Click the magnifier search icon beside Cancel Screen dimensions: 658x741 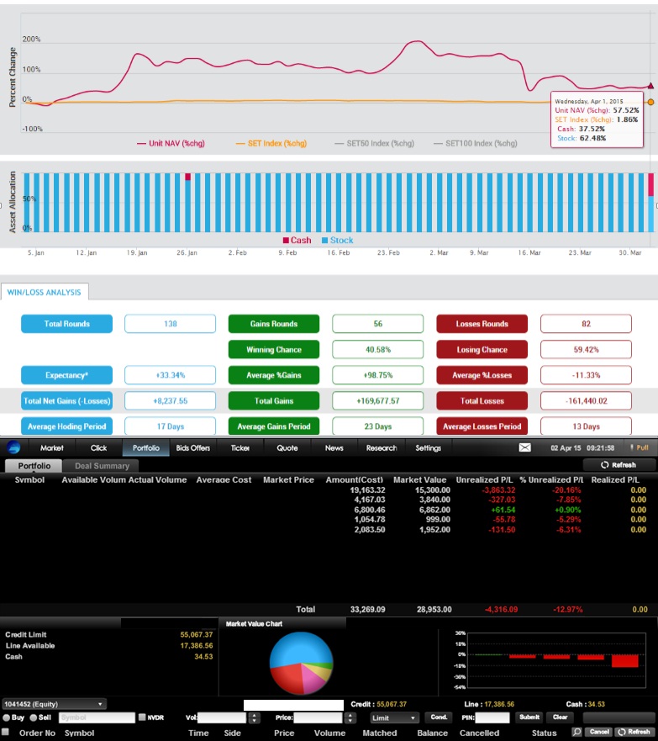click(x=576, y=732)
